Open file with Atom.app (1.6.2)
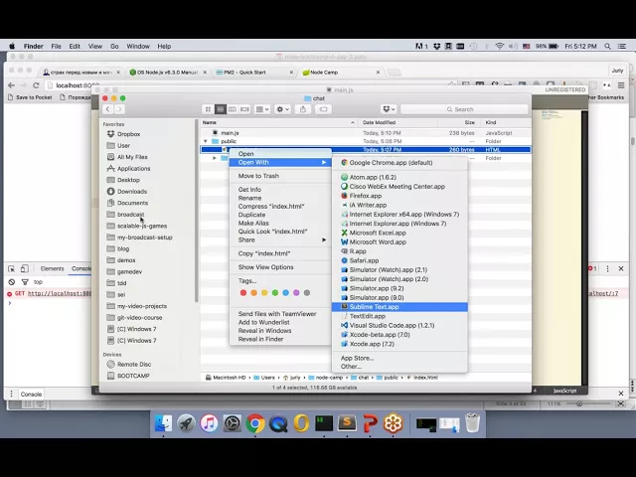This screenshot has width=636, height=477. click(x=399, y=177)
